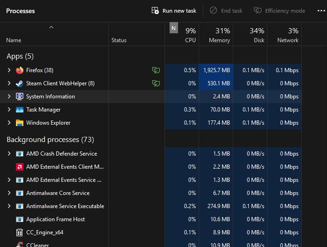Select the Task Manager row name
This screenshot has height=247, width=327.
click(44, 110)
